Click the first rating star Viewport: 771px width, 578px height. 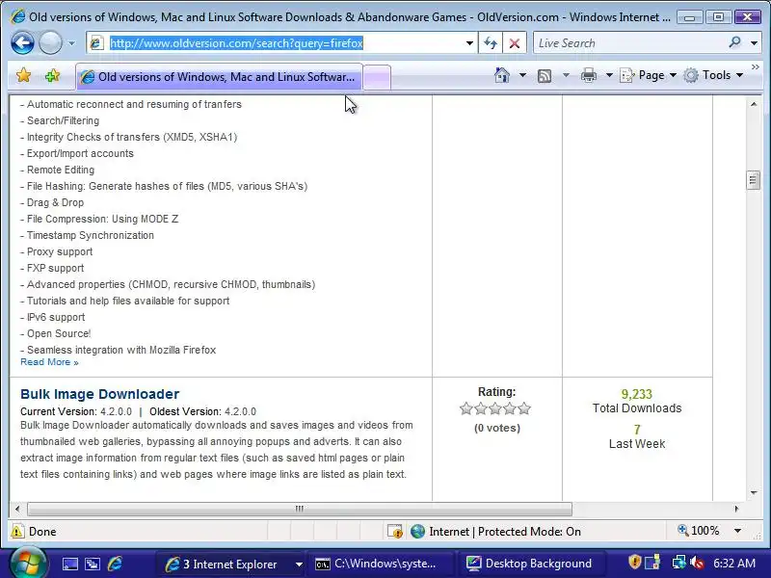[x=466, y=408]
